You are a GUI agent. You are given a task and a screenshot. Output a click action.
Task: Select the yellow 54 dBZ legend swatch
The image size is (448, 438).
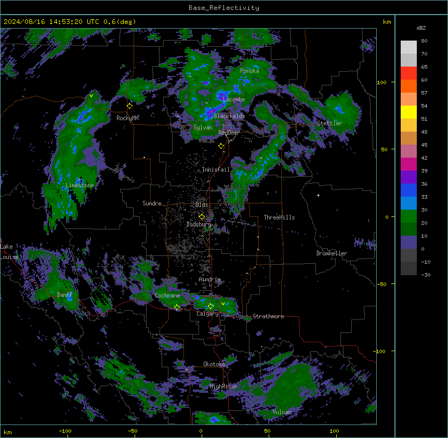tap(409, 112)
